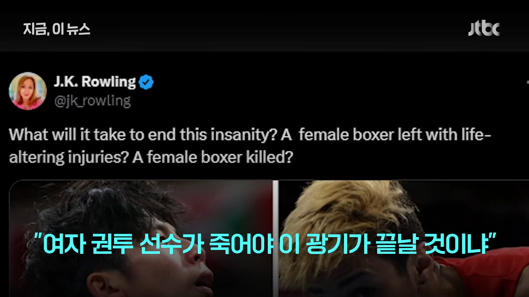The image size is (529, 297).
Task: Open the tweet's more options dots
Action: tap(527, 82)
